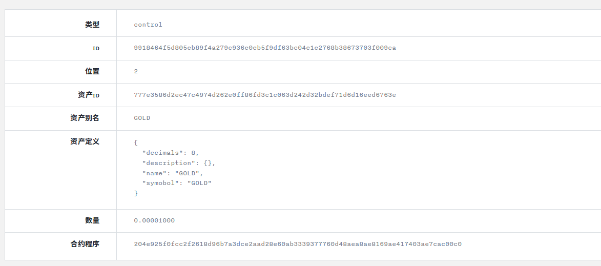This screenshot has height=266, width=601.
Task: Click the 数量 row label
Action: 92,220
